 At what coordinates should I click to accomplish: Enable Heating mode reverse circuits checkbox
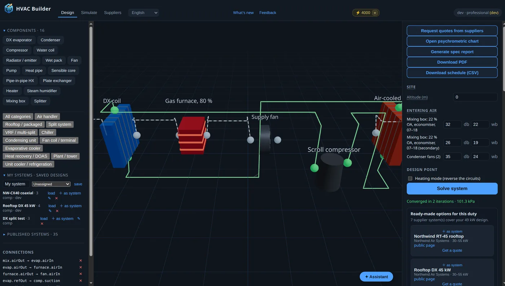[x=410, y=179]
